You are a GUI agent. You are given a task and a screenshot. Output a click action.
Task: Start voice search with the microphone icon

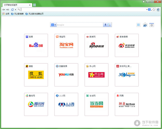point(105,25)
